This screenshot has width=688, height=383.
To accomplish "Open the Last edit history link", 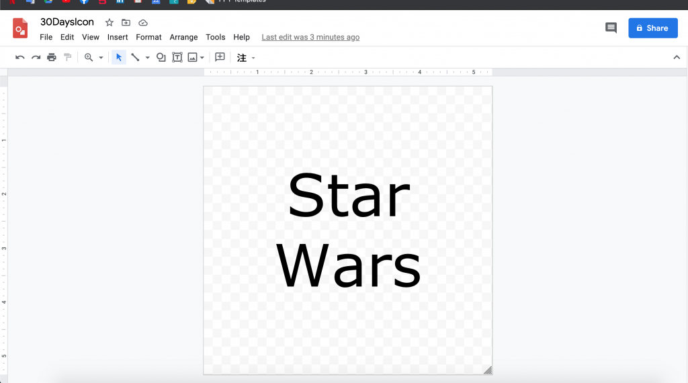I will pos(310,37).
